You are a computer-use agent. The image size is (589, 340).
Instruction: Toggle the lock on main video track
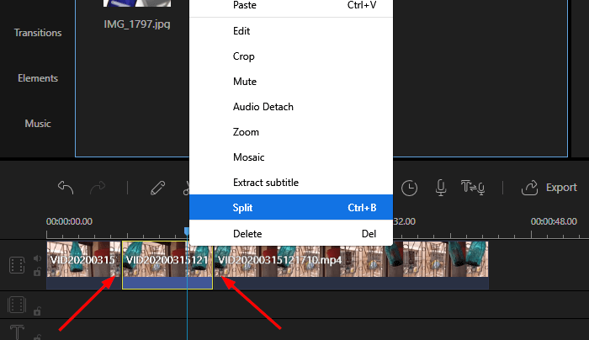pos(37,273)
